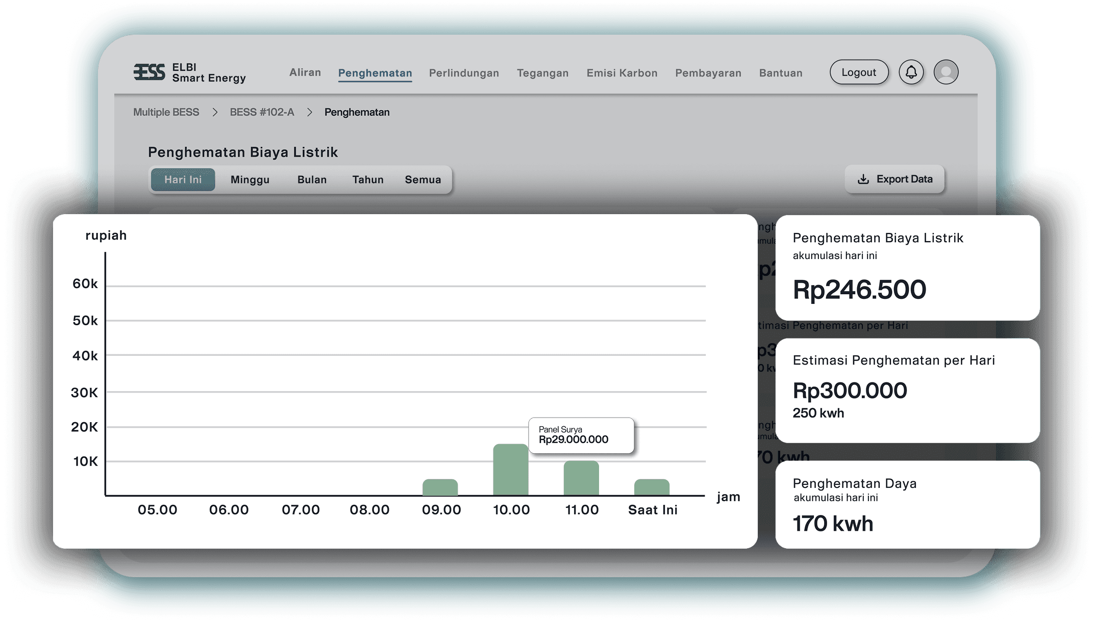Switch to Minggu period tab
The width and height of the screenshot is (1094, 620).
[x=250, y=179]
